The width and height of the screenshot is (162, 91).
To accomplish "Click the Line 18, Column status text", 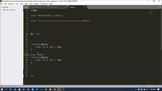I will (x=10, y=86).
